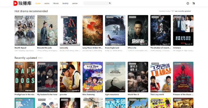Click the translate icon in the header
The image size is (208, 108).
coord(193,4)
